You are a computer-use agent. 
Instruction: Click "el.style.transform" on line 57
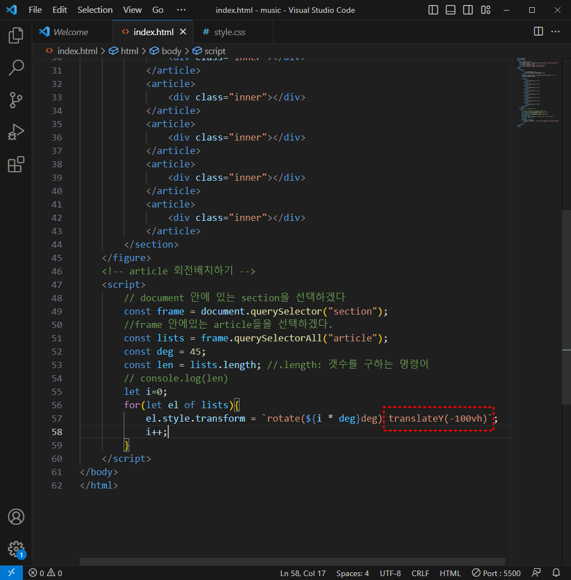pyautogui.click(x=195, y=418)
